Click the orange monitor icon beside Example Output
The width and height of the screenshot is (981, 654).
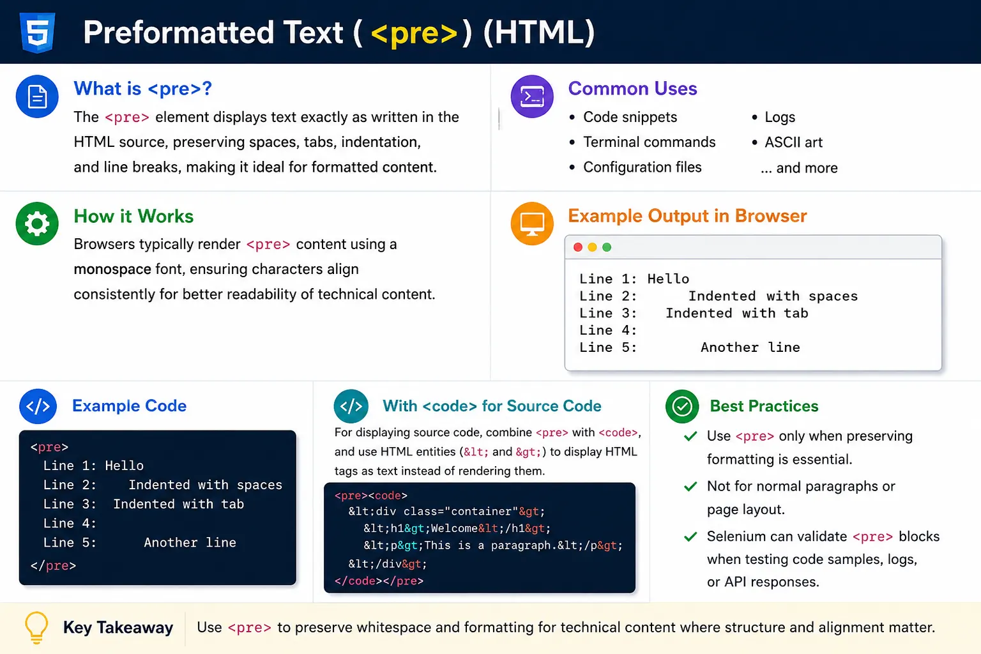tap(532, 224)
